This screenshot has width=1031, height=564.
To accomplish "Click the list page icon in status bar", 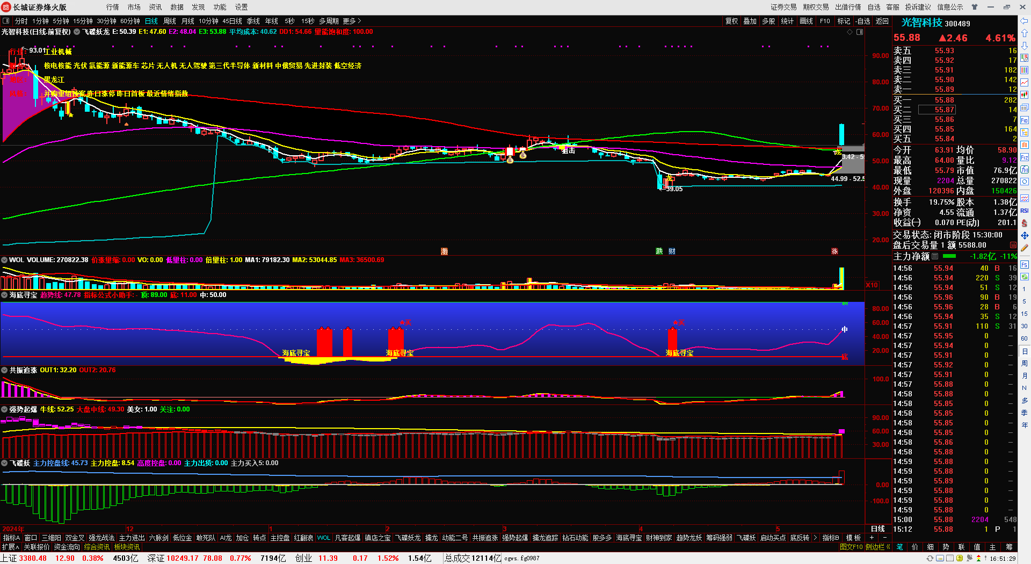I will pyautogui.click(x=950, y=558).
